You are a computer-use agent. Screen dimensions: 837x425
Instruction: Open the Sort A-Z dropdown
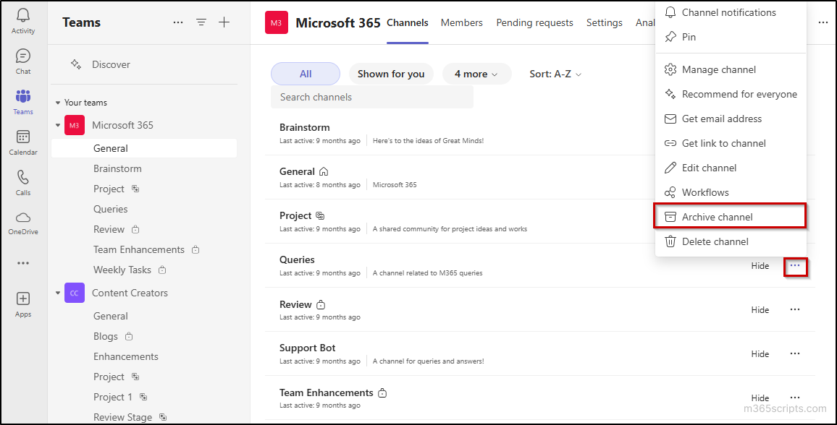pyautogui.click(x=555, y=73)
